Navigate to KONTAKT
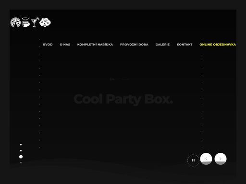This screenshot has width=246, height=184. (x=184, y=45)
